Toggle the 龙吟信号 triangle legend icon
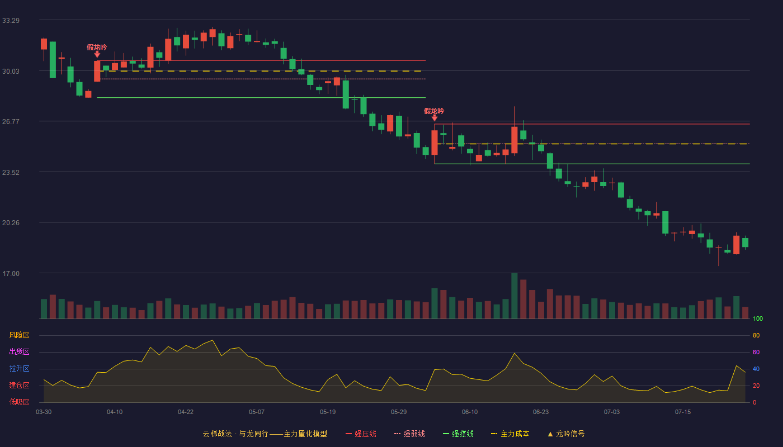The height and width of the screenshot is (447, 783). 550,434
